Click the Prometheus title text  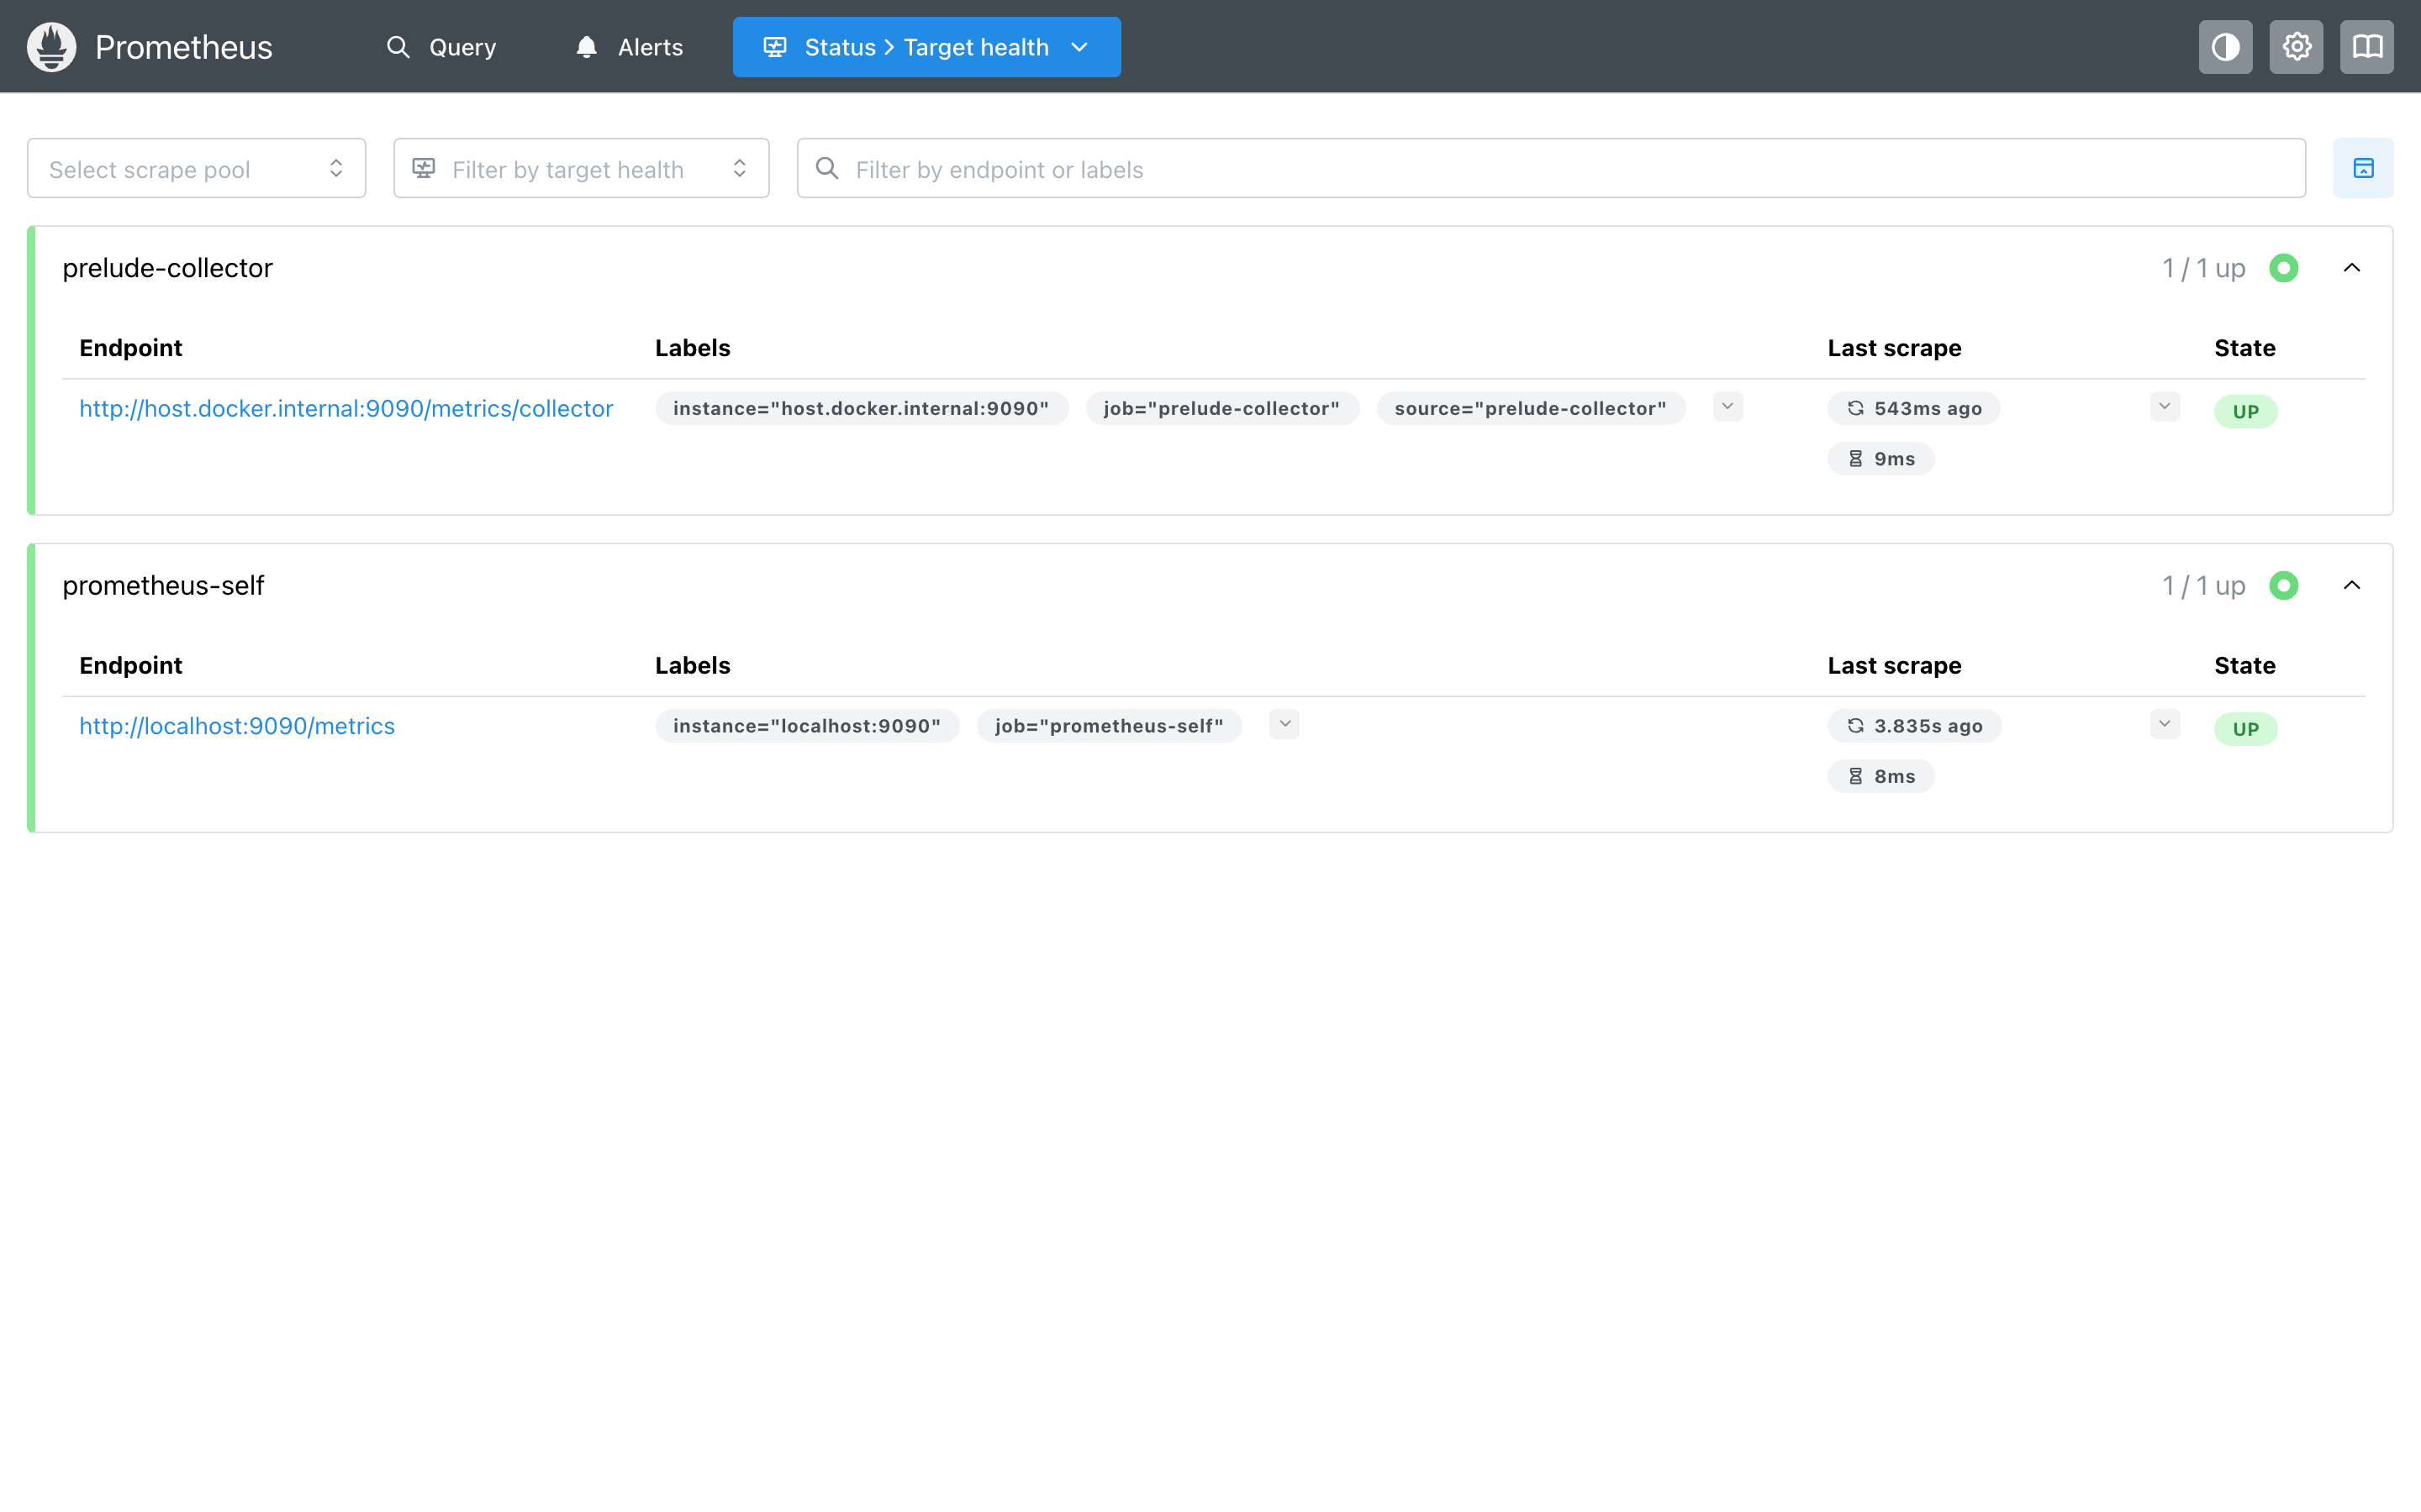183,47
